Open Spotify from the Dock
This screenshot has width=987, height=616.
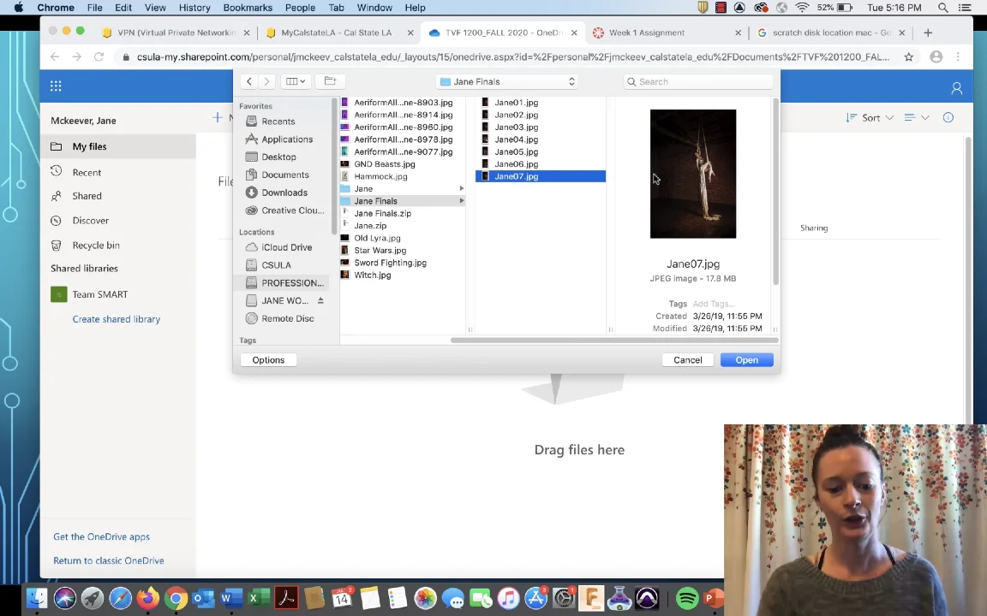[x=687, y=598]
